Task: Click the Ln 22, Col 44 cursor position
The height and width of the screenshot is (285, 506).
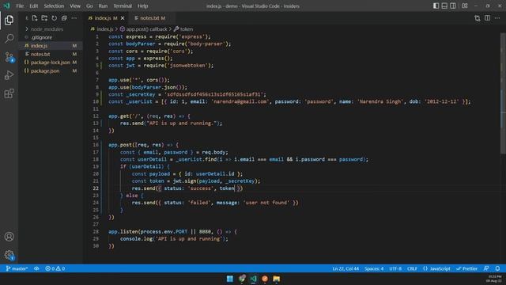Action: pyautogui.click(x=346, y=268)
